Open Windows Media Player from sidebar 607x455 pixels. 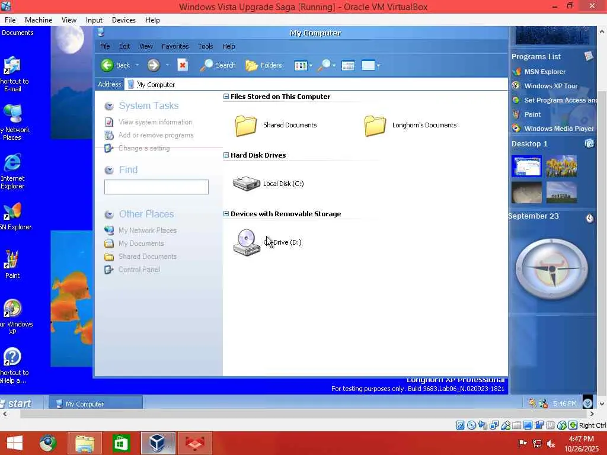coord(558,129)
